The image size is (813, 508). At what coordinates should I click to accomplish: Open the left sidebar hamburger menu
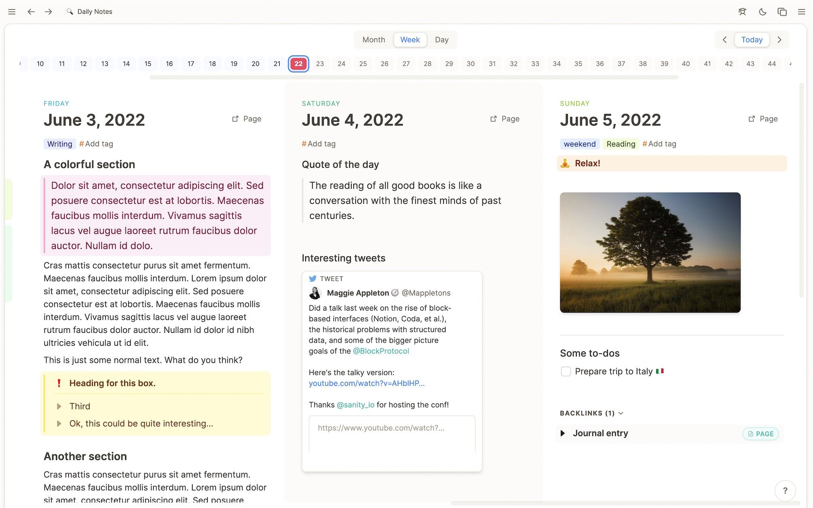(12, 12)
